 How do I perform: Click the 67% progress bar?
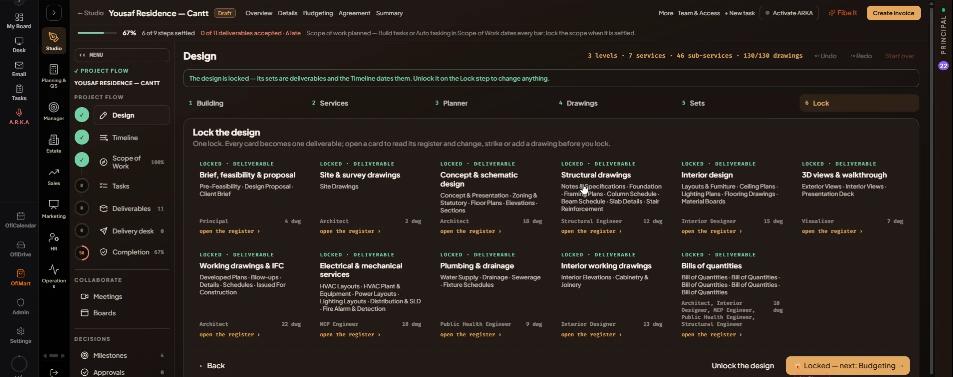(x=97, y=33)
